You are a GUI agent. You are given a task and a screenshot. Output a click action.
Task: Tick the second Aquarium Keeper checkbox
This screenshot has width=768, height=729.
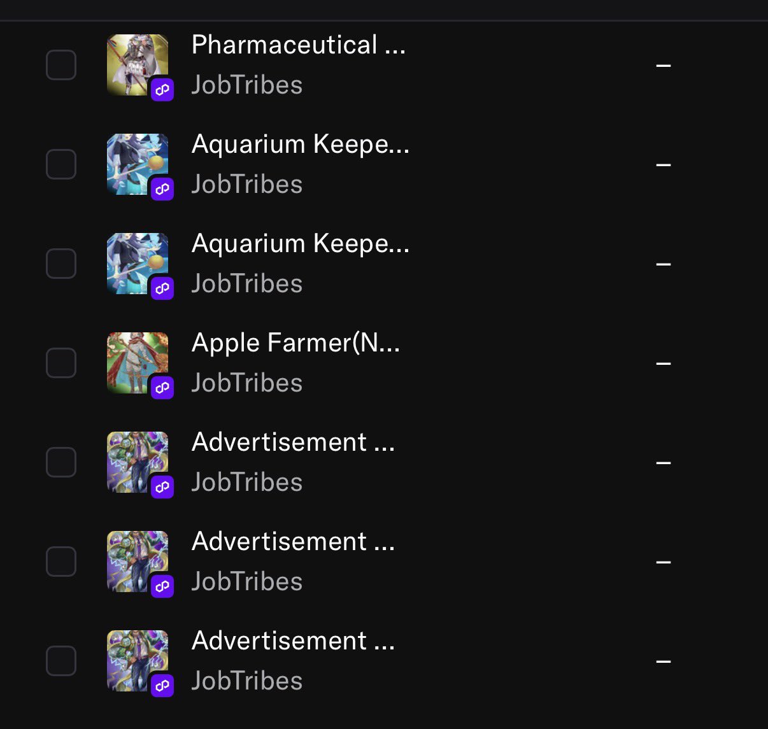tap(61, 264)
